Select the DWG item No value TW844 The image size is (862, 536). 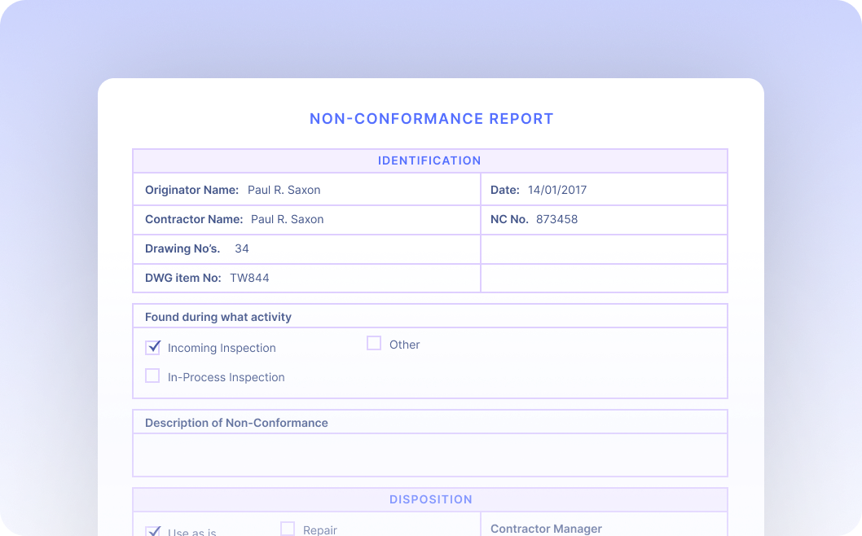click(249, 278)
